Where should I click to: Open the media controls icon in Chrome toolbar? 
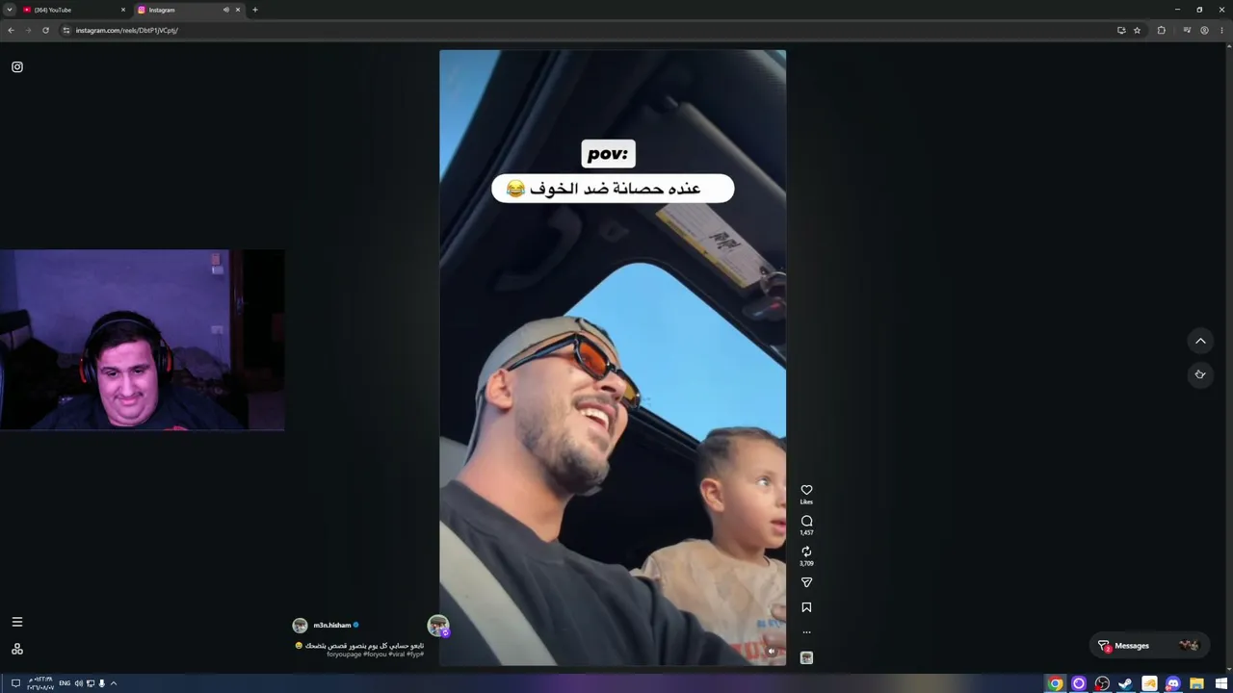pyautogui.click(x=1187, y=30)
